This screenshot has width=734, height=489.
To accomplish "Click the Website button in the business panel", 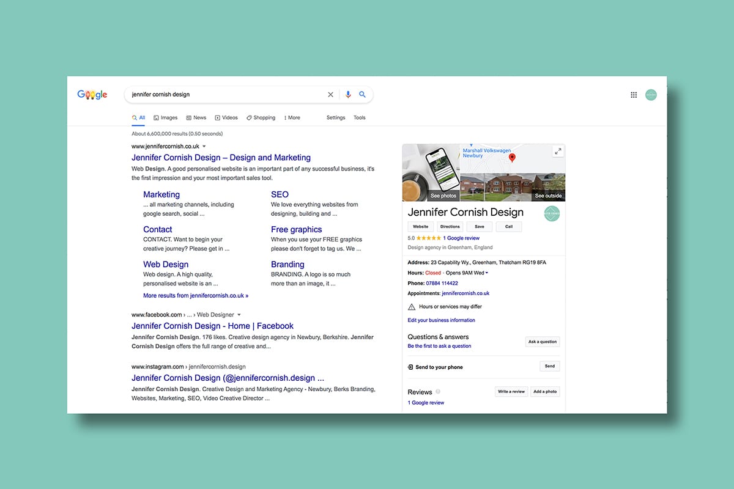I will (x=421, y=227).
